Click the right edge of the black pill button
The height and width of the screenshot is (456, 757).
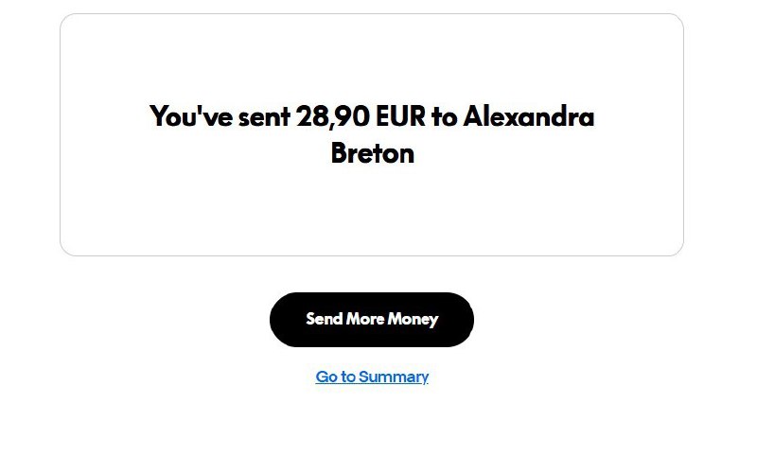point(466,320)
